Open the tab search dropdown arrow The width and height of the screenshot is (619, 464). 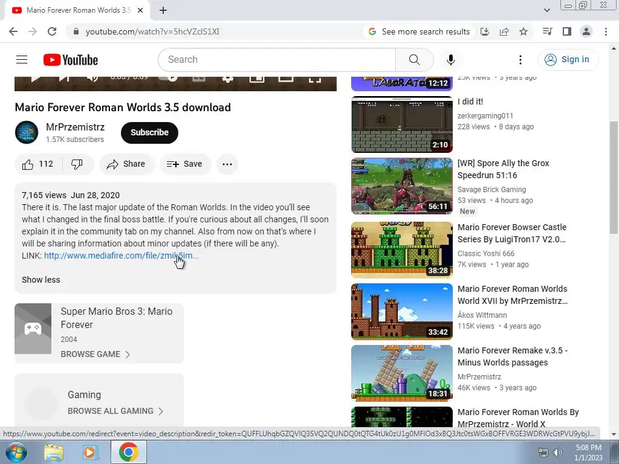pyautogui.click(x=546, y=10)
